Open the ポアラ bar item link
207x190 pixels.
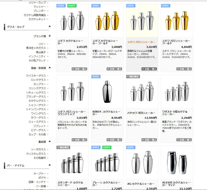point(42,178)
